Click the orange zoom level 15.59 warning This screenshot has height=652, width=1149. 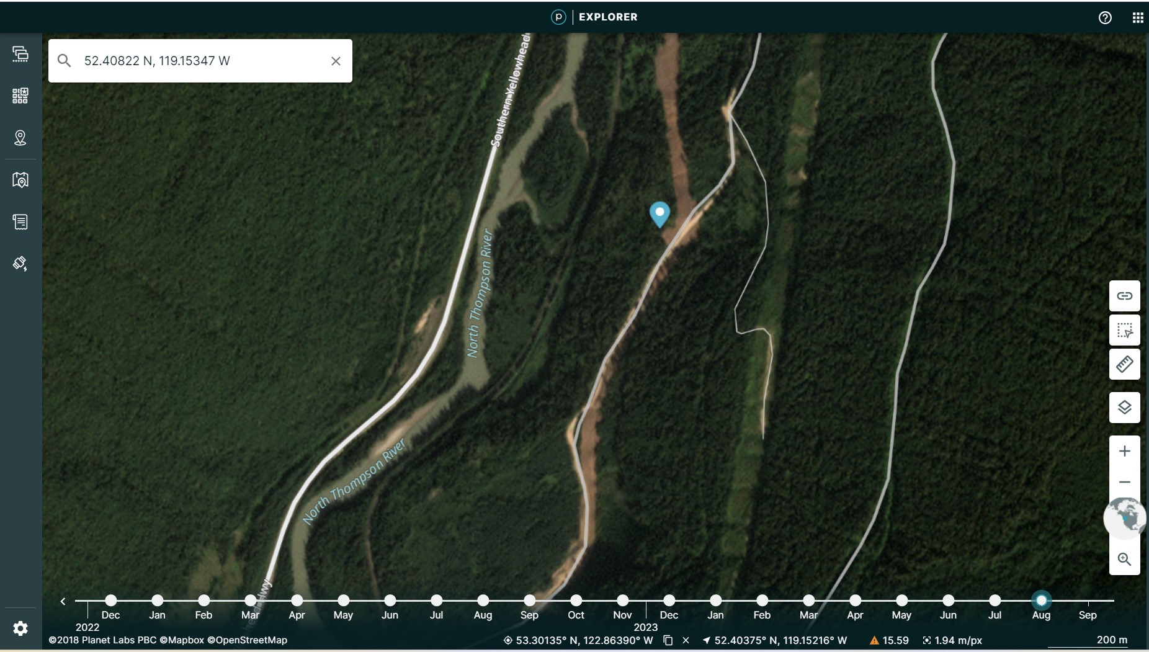pyautogui.click(x=889, y=640)
